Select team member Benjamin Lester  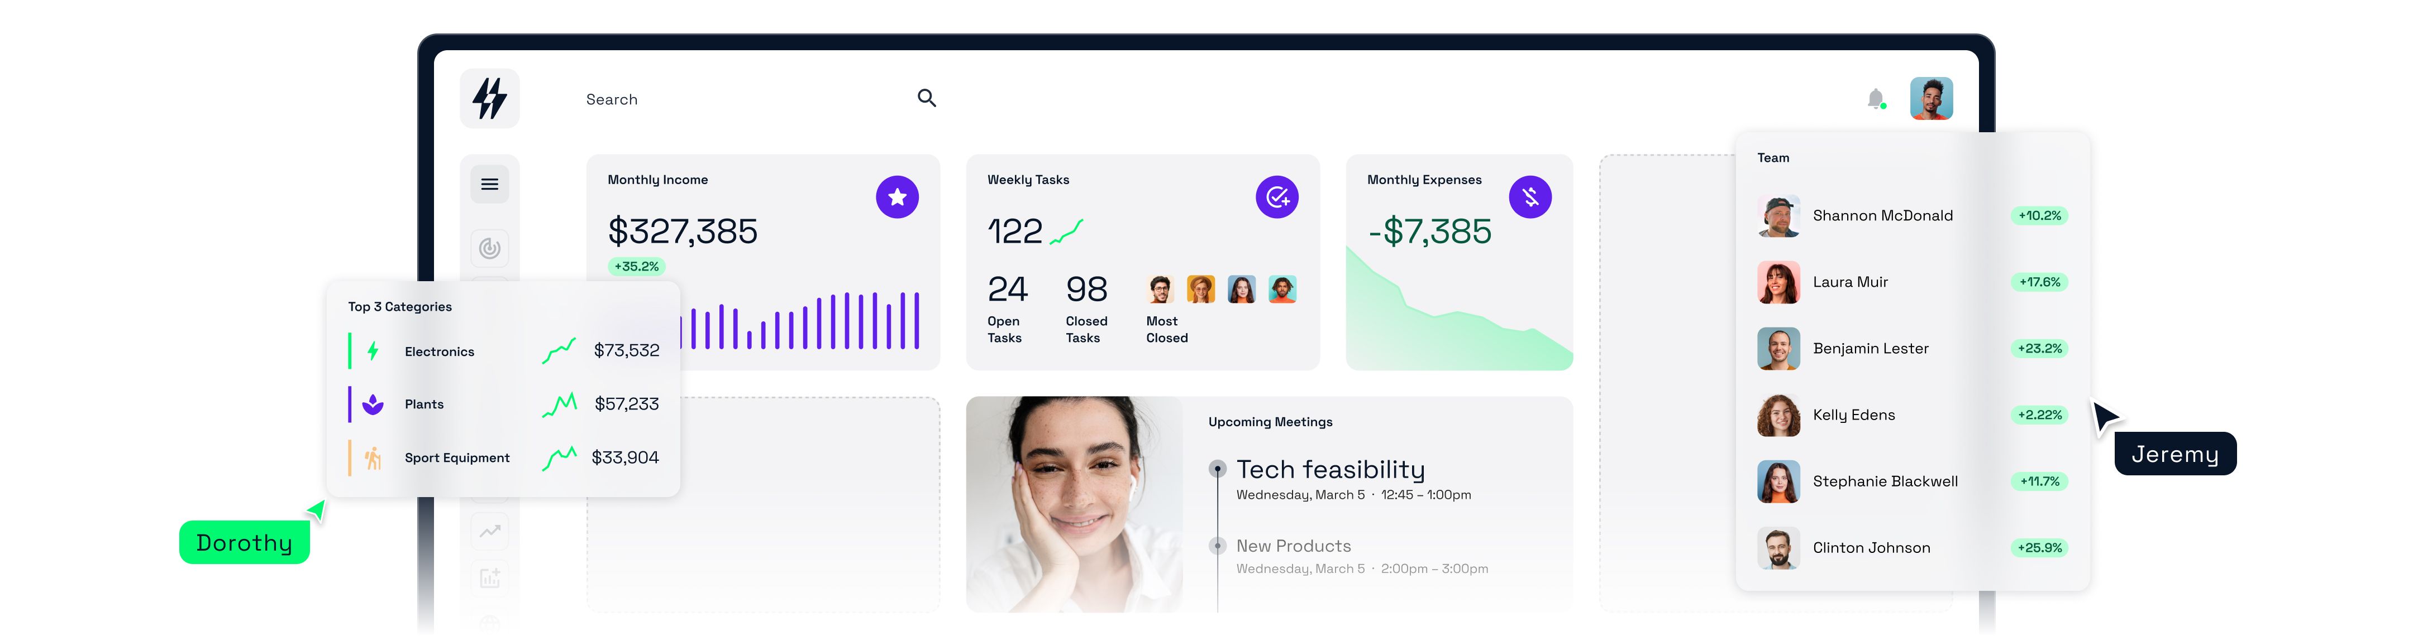(1871, 349)
